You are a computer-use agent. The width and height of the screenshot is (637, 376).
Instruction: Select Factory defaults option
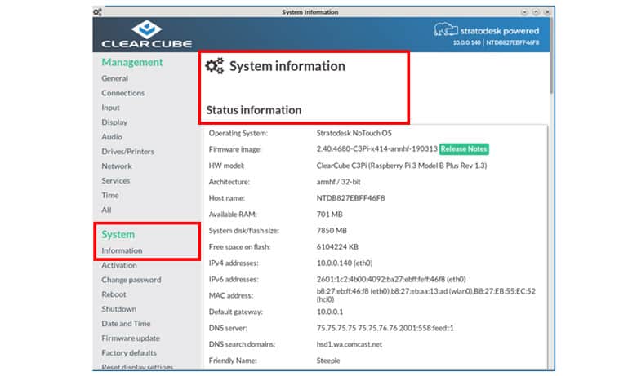[x=129, y=352]
